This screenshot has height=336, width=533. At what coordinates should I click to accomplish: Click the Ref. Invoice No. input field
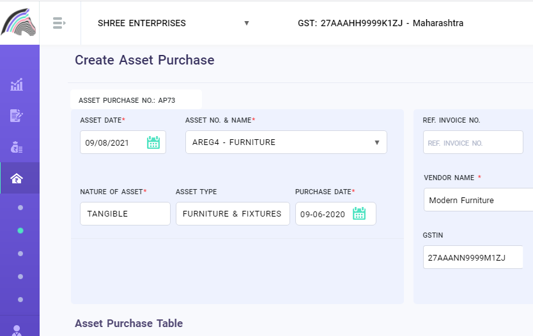(x=472, y=142)
